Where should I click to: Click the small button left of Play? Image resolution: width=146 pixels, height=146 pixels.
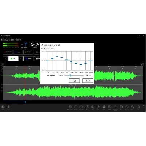pos(5,59)
